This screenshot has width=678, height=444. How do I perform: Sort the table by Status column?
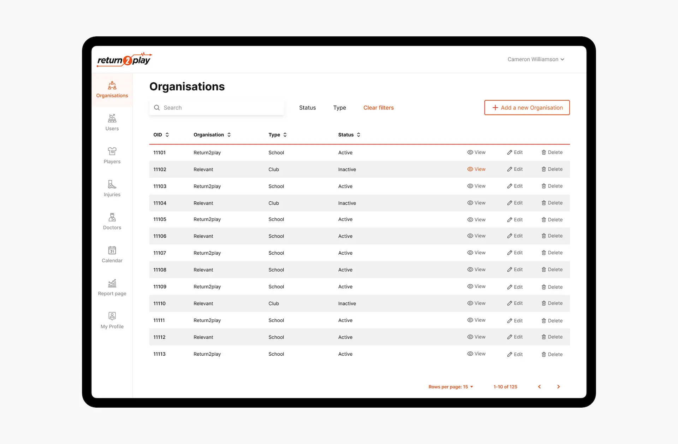pyautogui.click(x=358, y=135)
